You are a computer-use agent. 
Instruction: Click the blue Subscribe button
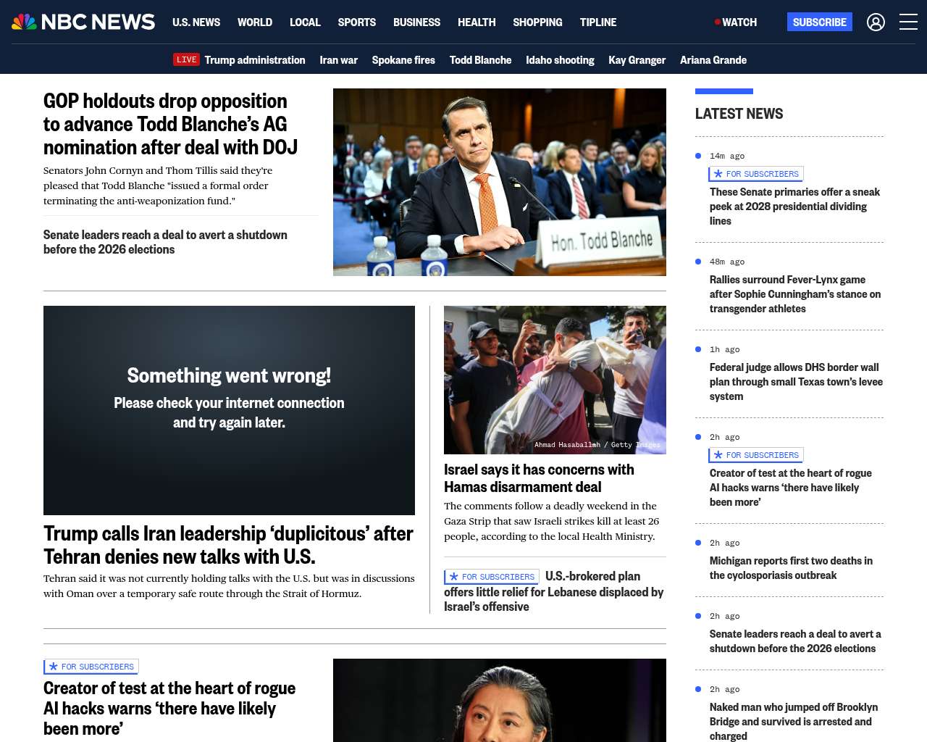click(x=820, y=22)
